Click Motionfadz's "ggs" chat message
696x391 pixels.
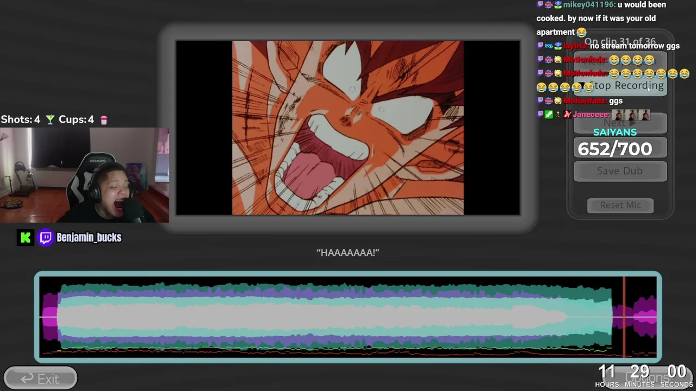(616, 101)
